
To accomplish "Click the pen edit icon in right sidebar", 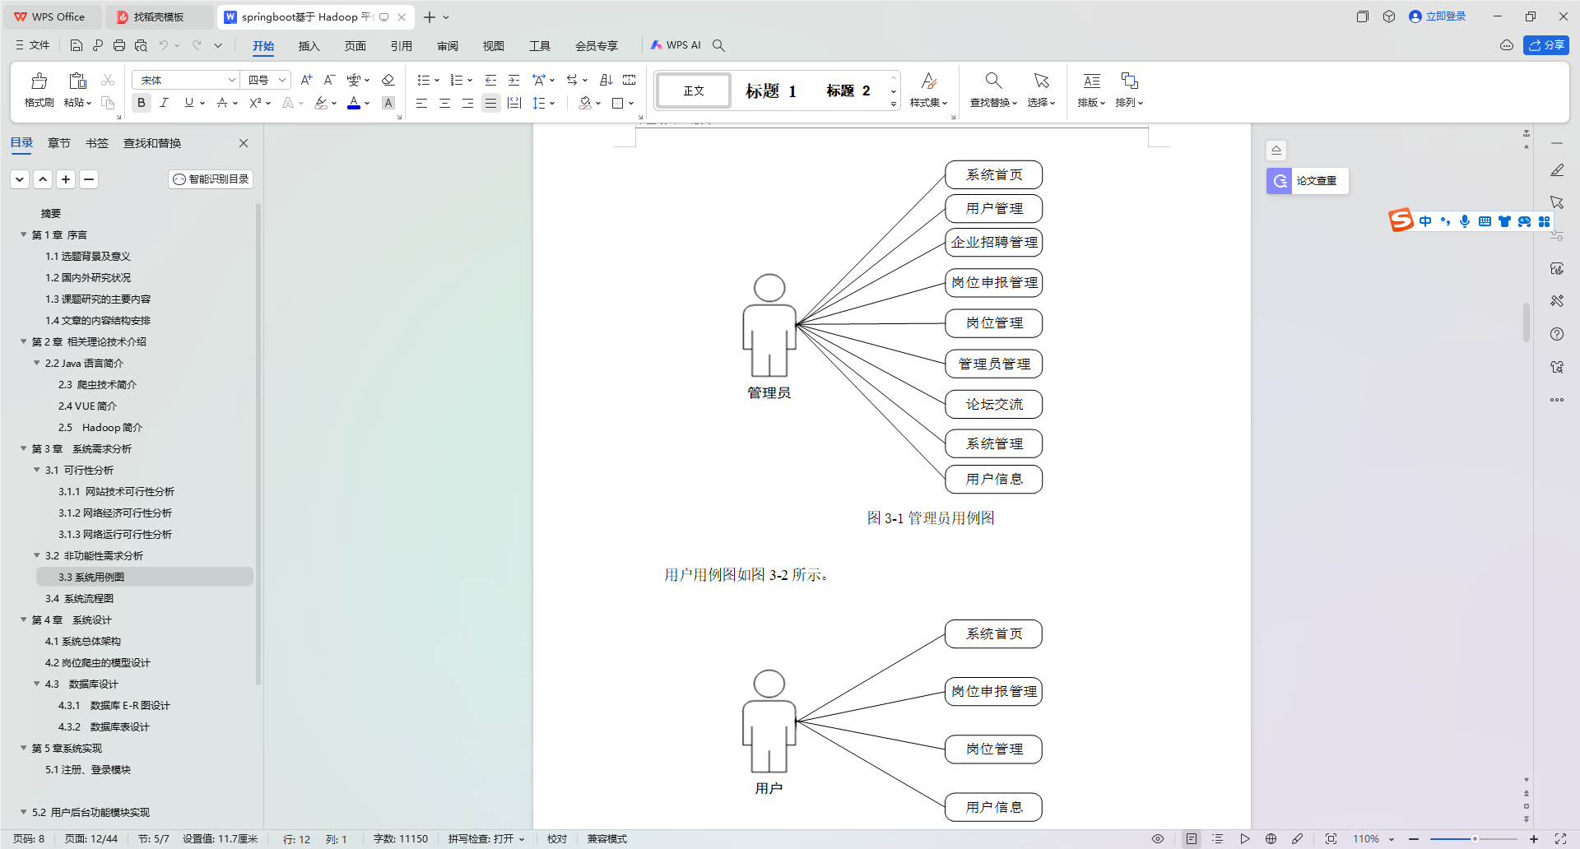I will [1557, 170].
